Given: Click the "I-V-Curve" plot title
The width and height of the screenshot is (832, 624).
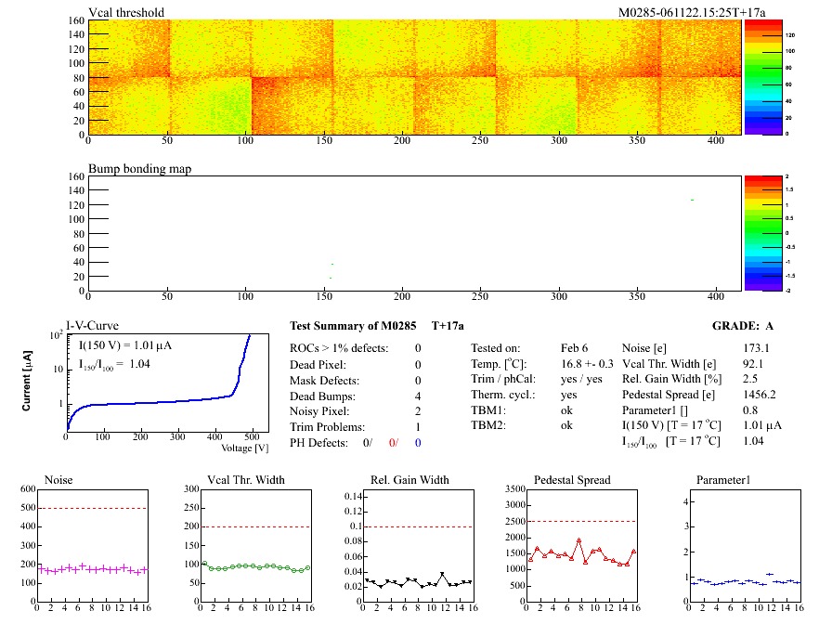Looking at the screenshot, I should pyautogui.click(x=90, y=326).
